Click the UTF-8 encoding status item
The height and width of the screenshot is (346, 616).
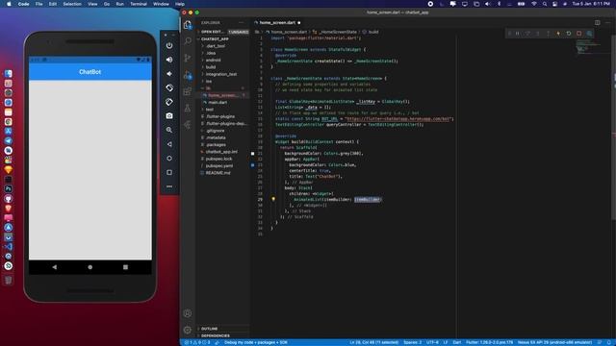(x=432, y=342)
